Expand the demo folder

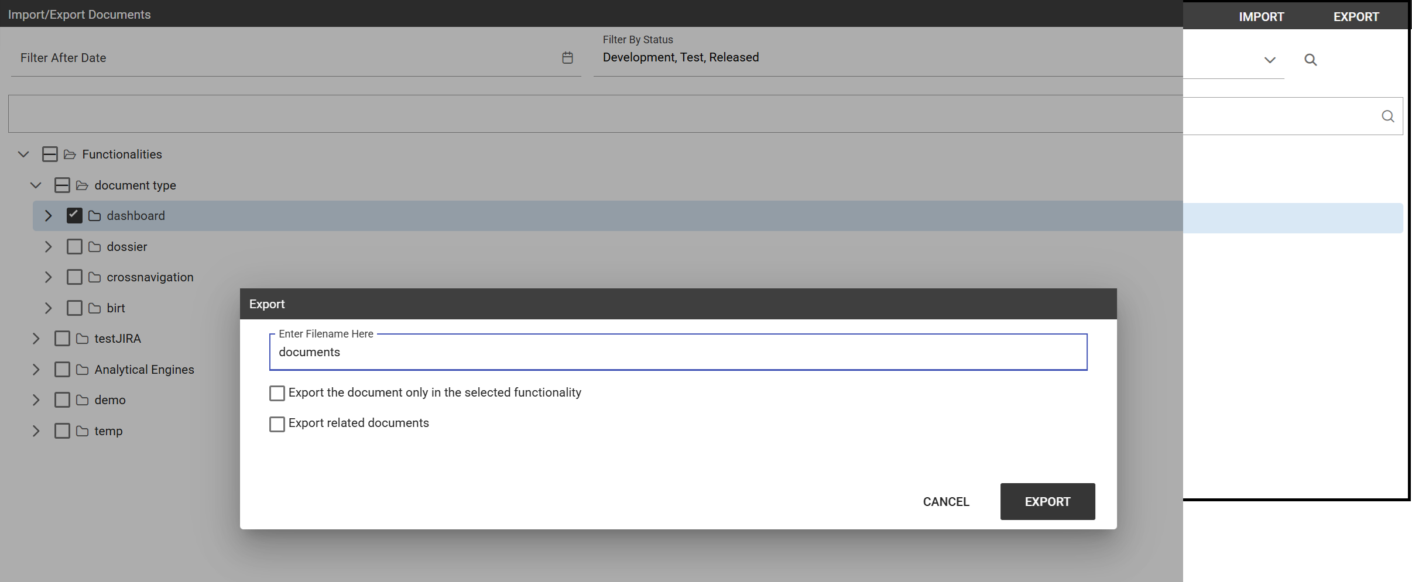[x=36, y=400]
